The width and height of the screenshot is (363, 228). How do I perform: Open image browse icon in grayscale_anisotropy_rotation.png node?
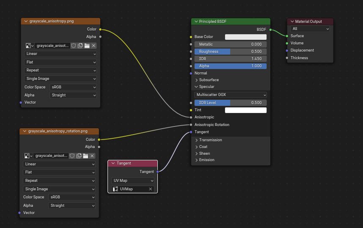pyautogui.click(x=29, y=156)
